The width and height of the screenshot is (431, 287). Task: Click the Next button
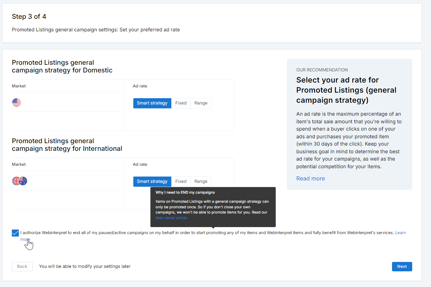tap(402, 266)
